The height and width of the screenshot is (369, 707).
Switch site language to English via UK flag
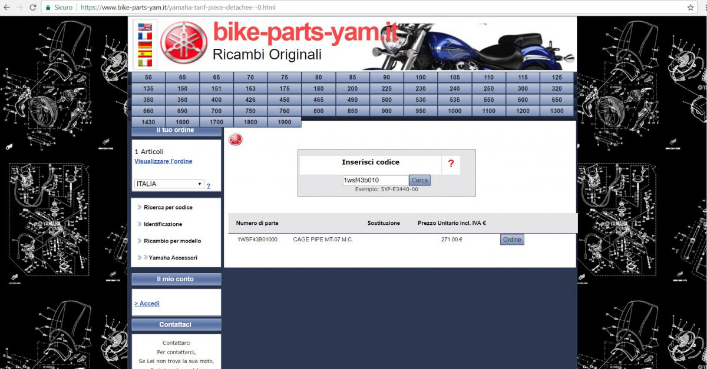144,27
